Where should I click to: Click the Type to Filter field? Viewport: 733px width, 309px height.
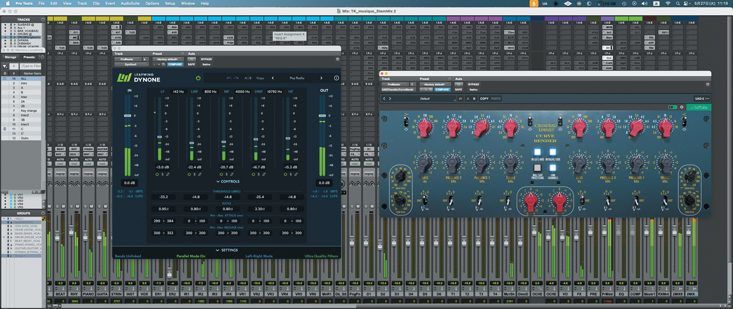coord(30,66)
